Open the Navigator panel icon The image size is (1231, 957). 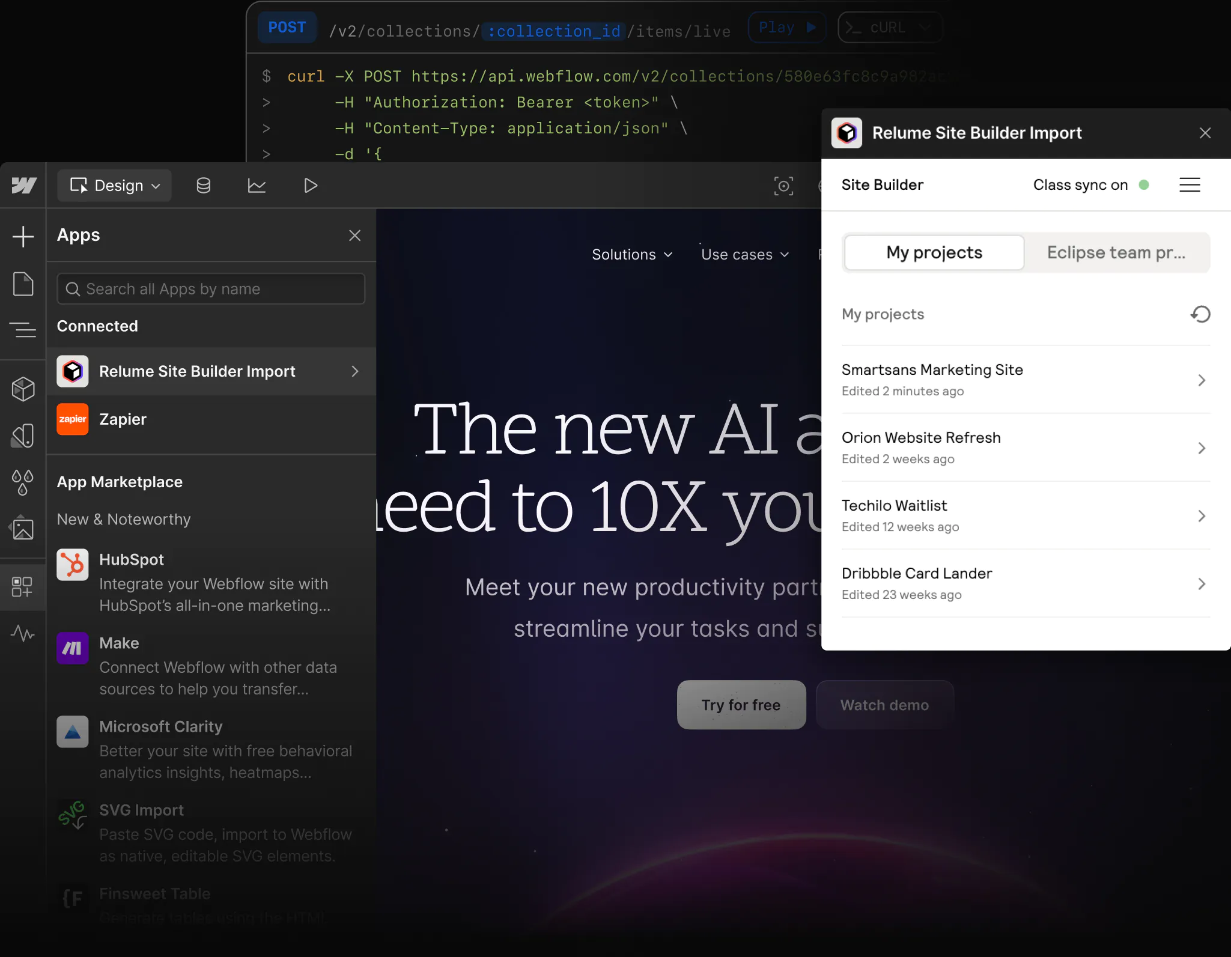click(x=23, y=329)
